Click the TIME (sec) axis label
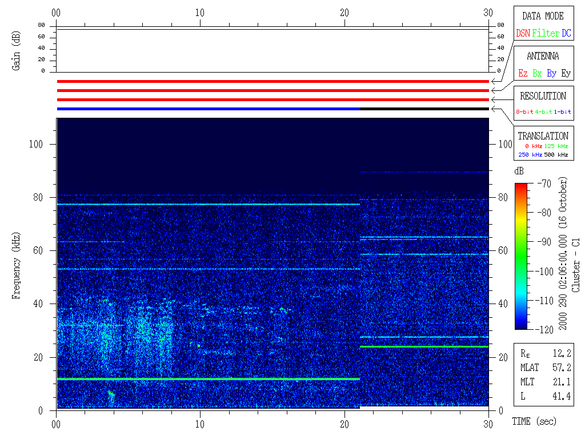This screenshot has width=585, height=439. pos(534,421)
